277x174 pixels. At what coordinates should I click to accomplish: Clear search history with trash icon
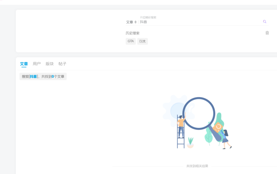[x=267, y=33]
